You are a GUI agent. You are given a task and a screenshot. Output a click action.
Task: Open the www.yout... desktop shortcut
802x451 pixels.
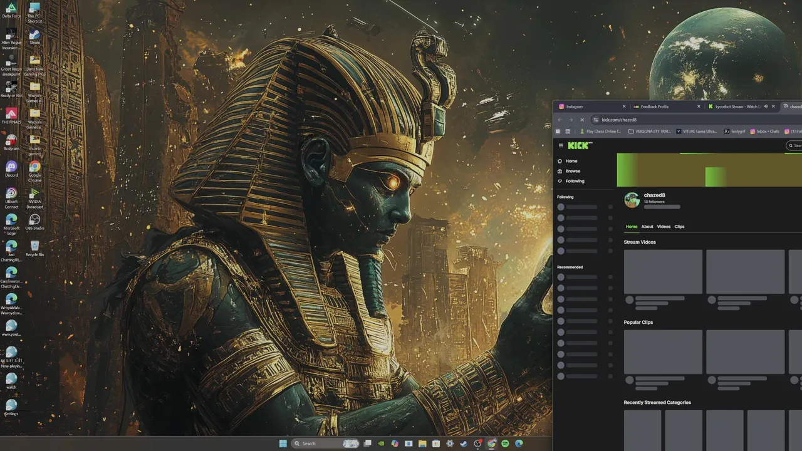tap(11, 328)
